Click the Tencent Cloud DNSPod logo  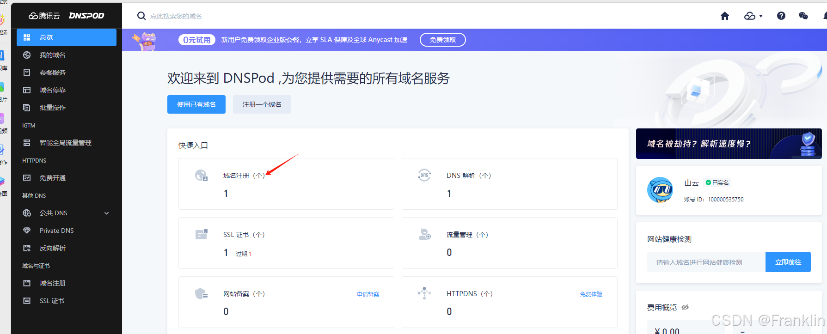67,16
